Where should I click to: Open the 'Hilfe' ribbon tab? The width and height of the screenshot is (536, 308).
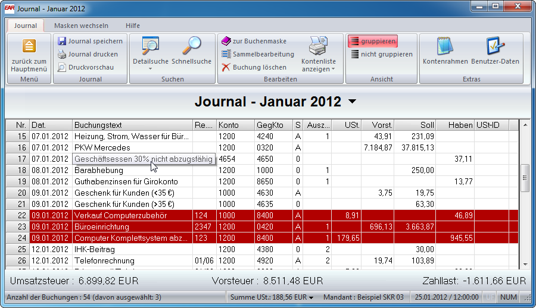[x=133, y=26]
